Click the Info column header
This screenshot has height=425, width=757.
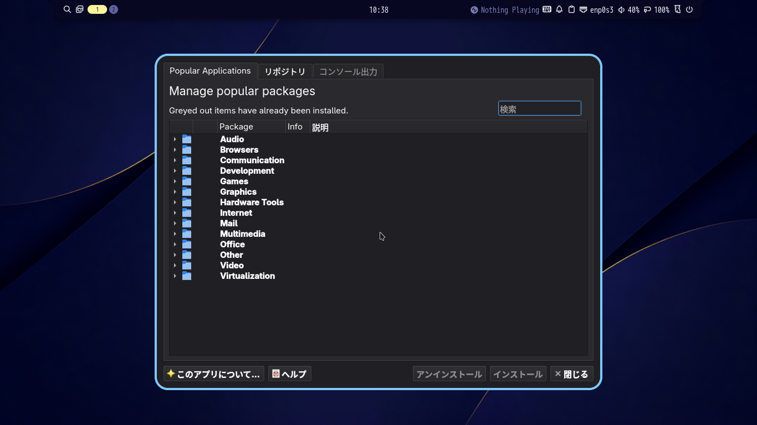(298, 127)
